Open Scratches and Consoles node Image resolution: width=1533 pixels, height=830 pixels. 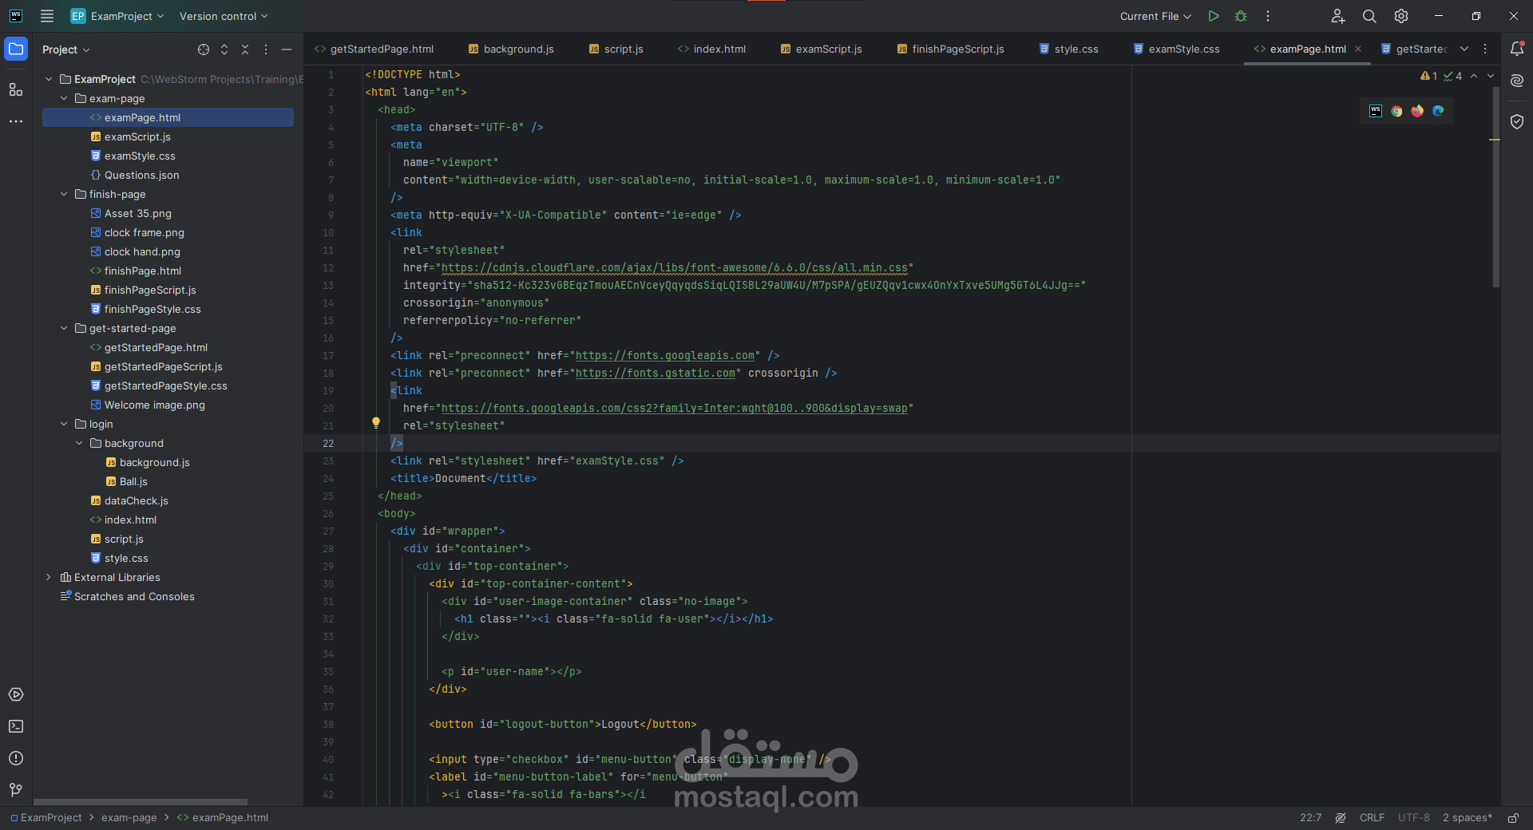[134, 596]
